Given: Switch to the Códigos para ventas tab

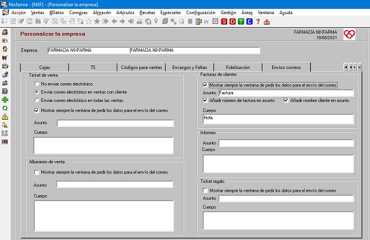Looking at the screenshot, I should (x=142, y=67).
